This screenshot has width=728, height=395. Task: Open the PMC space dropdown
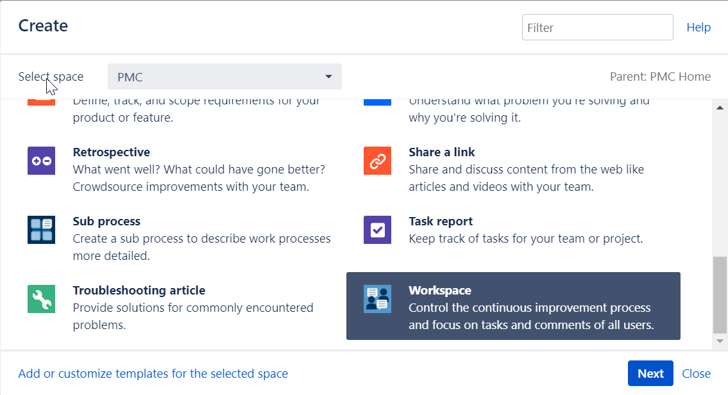click(224, 76)
